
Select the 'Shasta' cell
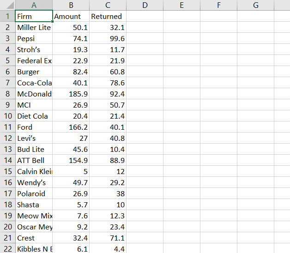click(34, 205)
